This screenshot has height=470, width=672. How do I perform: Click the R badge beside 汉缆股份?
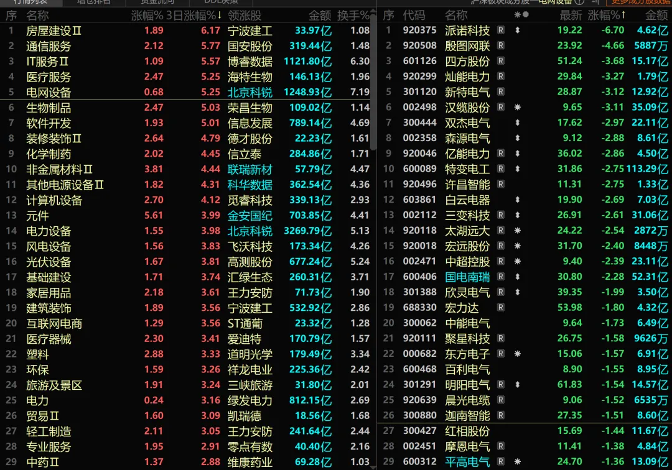point(500,107)
